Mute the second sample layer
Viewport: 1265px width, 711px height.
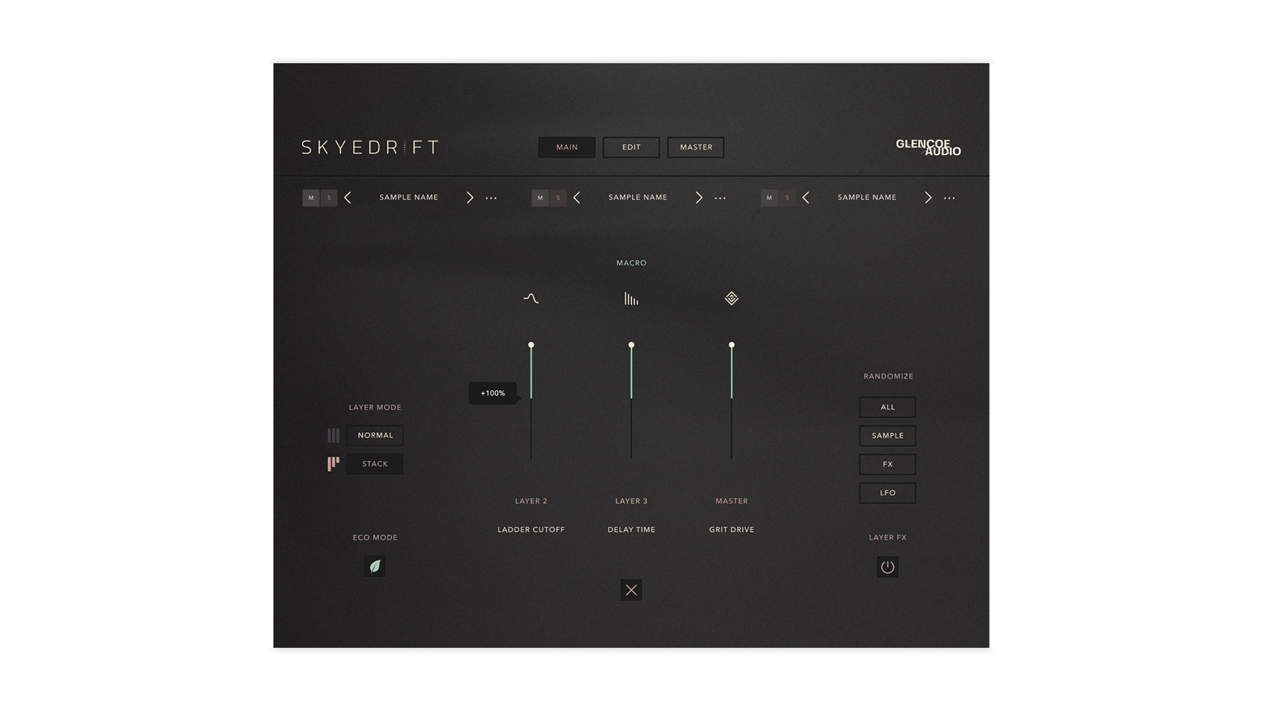[x=540, y=197]
